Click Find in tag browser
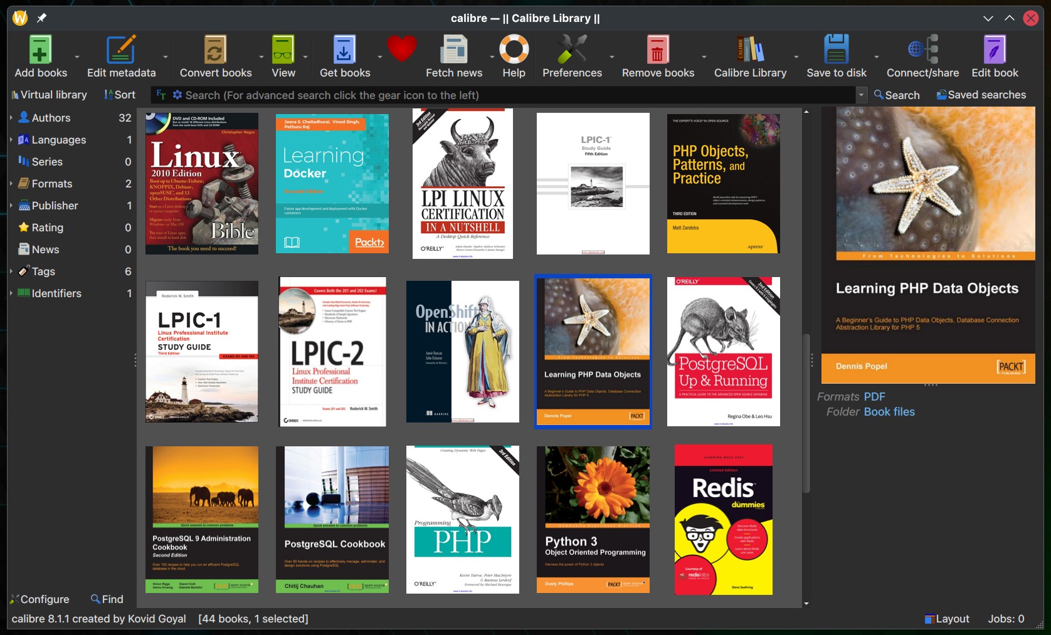1051x635 pixels. 107,599
